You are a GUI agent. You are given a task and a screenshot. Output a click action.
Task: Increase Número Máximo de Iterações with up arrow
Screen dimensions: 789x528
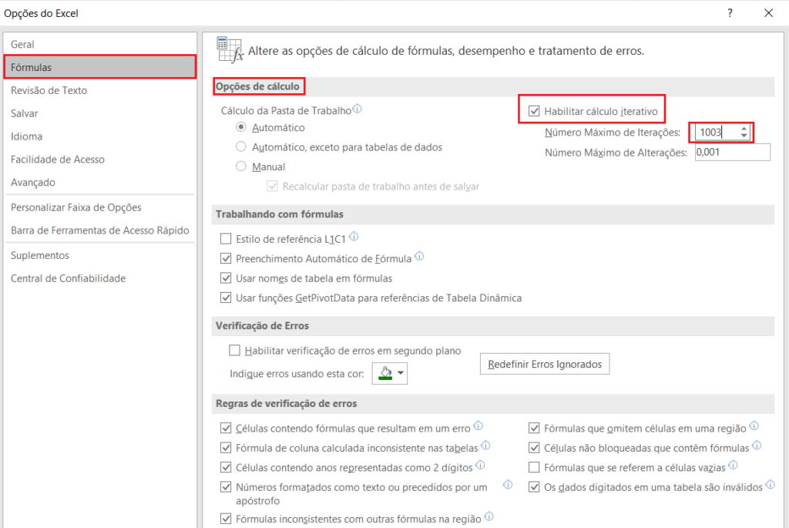[746, 128]
